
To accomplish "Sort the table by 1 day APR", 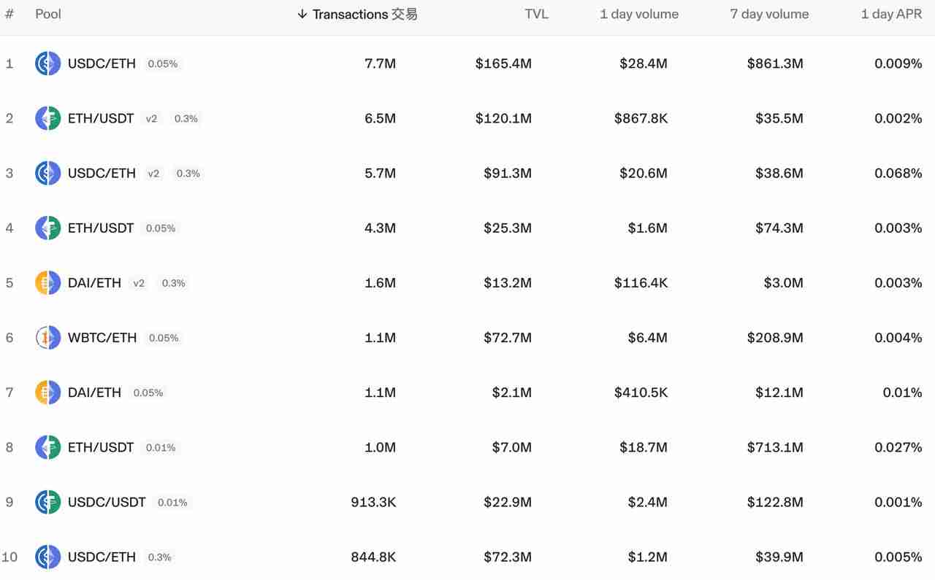I will [891, 14].
